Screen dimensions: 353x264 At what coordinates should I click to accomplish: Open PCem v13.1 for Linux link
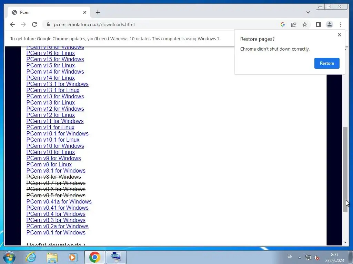point(53,90)
